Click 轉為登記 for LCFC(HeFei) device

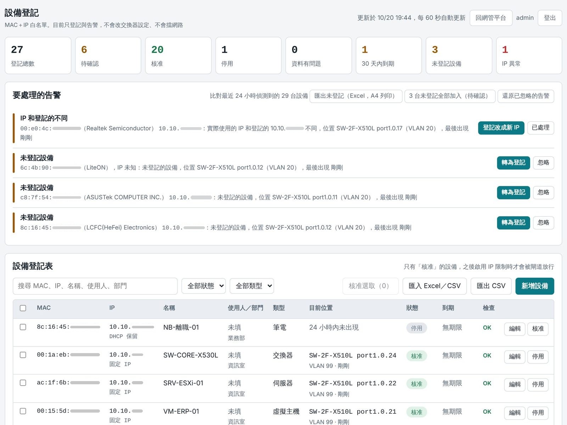coord(513,223)
